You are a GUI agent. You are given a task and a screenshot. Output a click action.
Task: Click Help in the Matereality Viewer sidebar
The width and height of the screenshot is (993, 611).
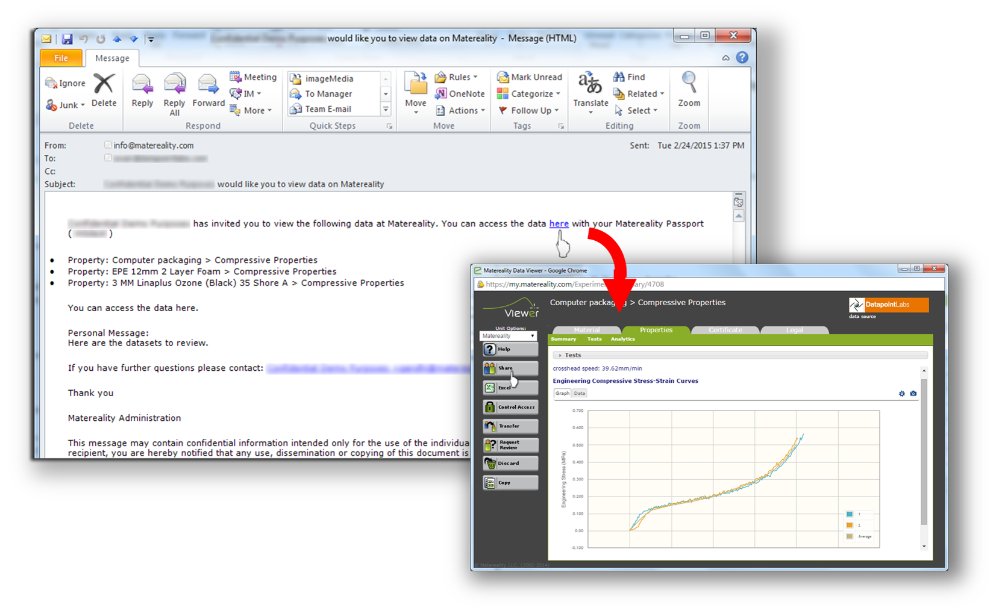coord(510,349)
